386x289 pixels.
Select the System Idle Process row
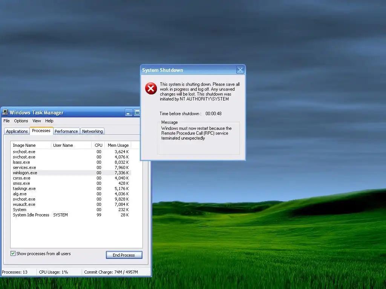click(x=71, y=215)
